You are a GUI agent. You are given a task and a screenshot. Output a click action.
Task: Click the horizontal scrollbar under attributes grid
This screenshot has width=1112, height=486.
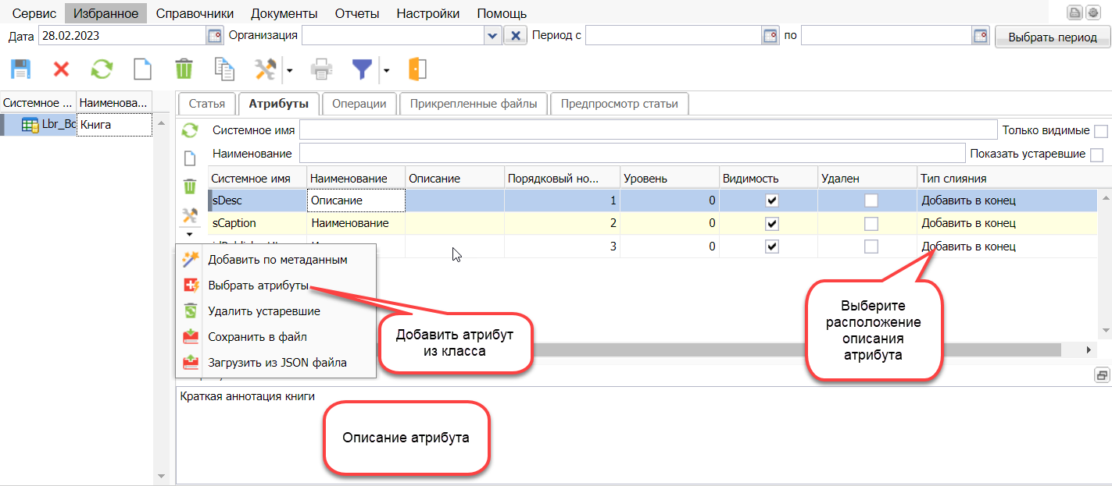[703, 350]
